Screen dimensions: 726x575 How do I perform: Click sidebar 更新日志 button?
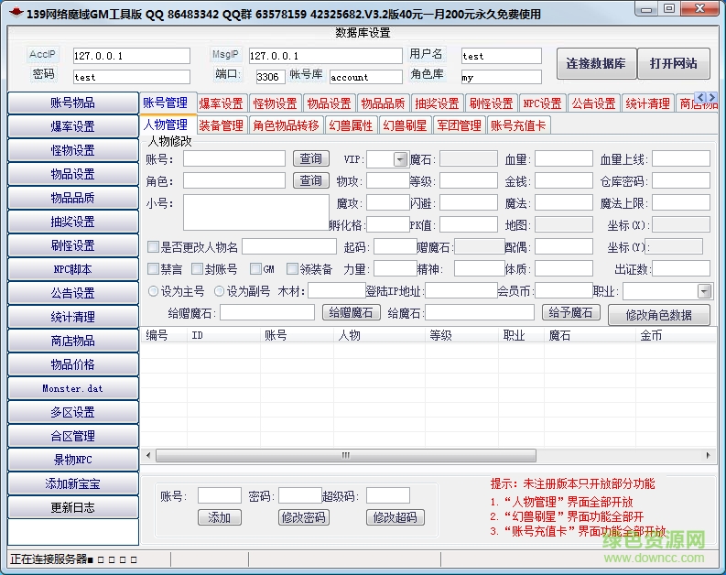[x=73, y=508]
